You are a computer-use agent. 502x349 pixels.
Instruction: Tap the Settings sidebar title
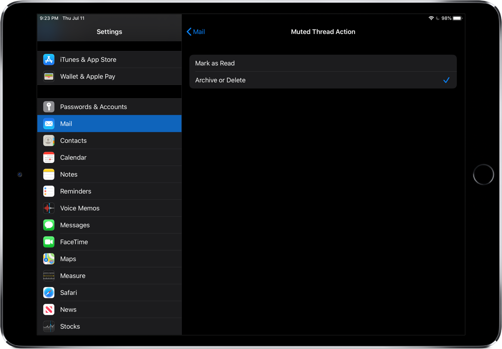pyautogui.click(x=110, y=32)
